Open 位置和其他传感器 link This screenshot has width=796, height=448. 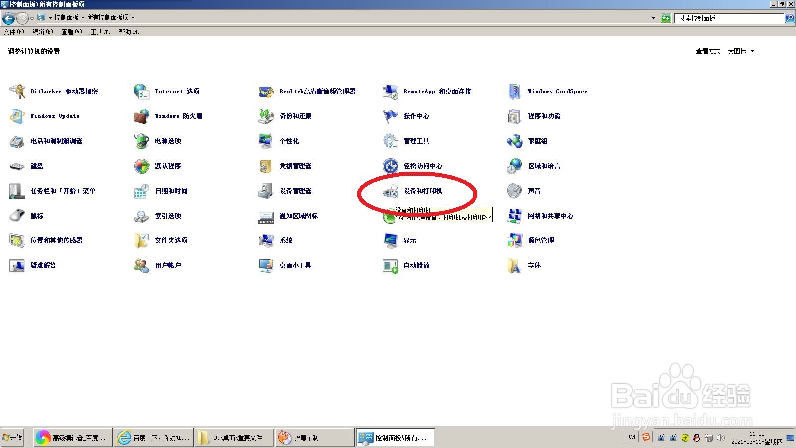click(x=56, y=240)
